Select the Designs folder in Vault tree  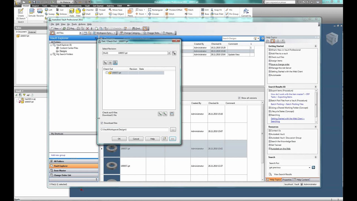point(63,51)
